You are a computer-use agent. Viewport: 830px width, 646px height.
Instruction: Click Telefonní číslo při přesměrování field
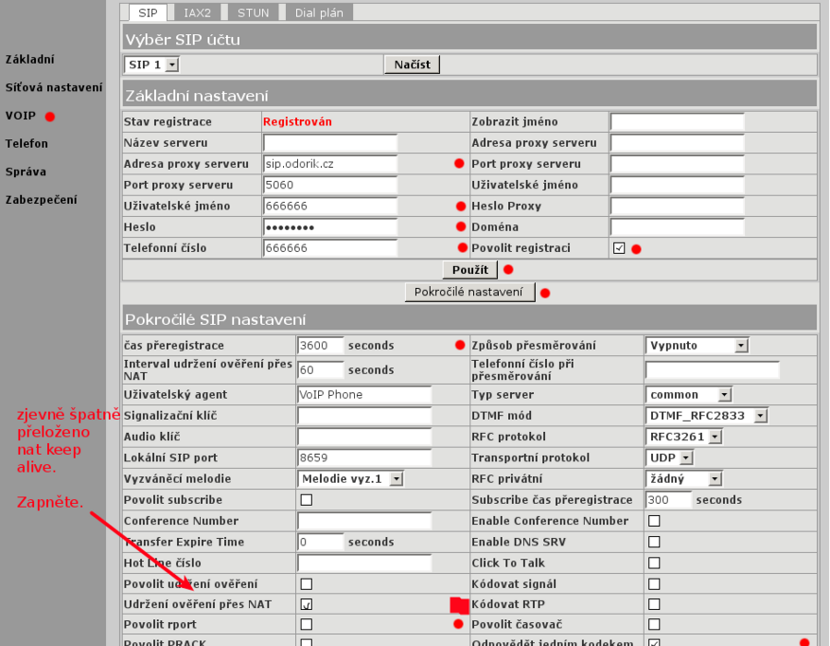[713, 369]
